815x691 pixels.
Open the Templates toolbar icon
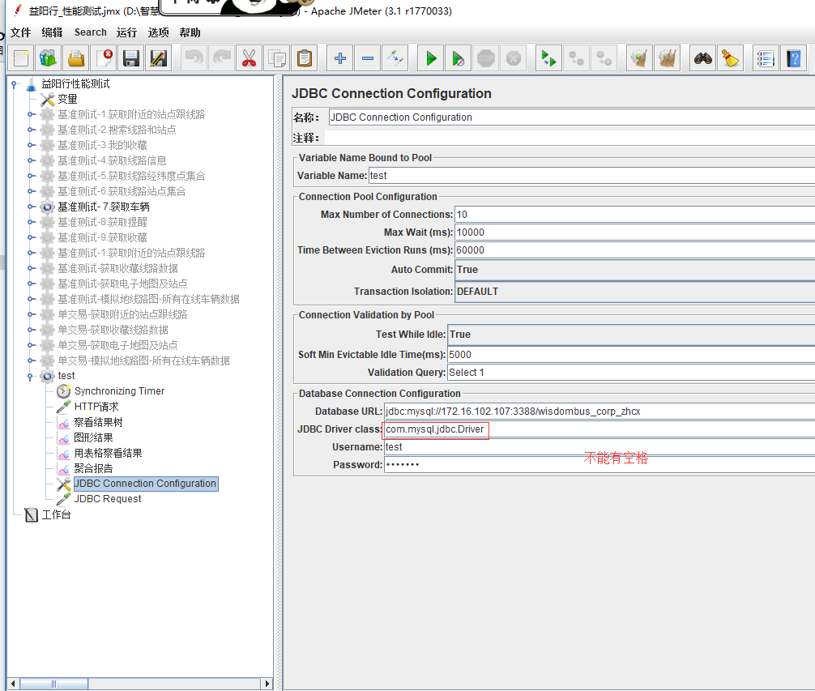(x=49, y=58)
